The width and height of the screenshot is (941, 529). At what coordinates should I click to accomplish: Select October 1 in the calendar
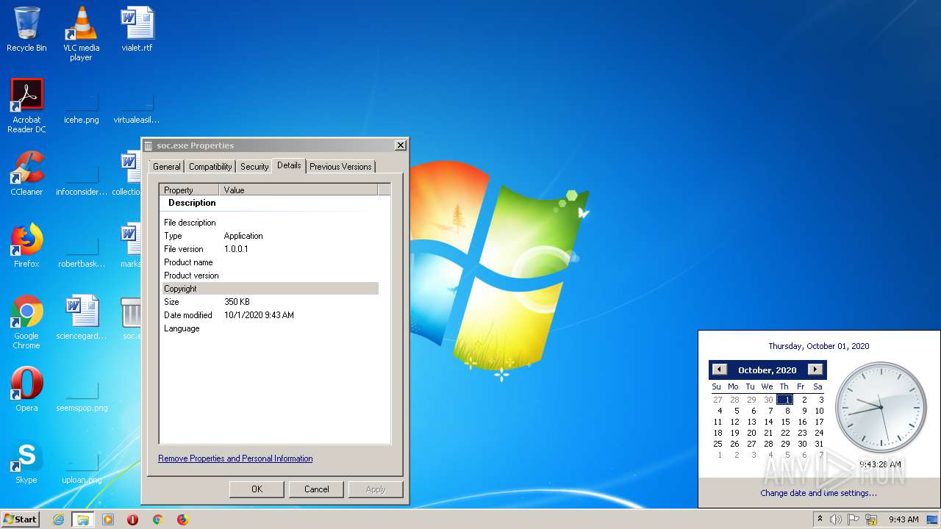(785, 400)
